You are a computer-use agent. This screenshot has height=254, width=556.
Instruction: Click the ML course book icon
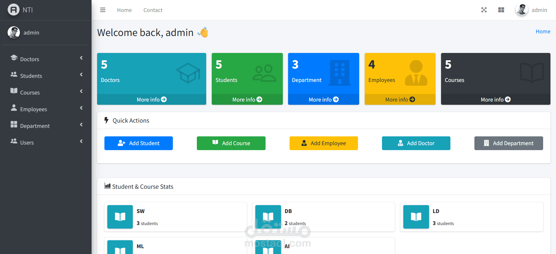coord(120,247)
